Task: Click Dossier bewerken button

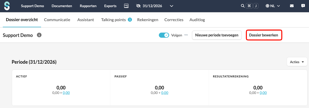Action: point(264,35)
